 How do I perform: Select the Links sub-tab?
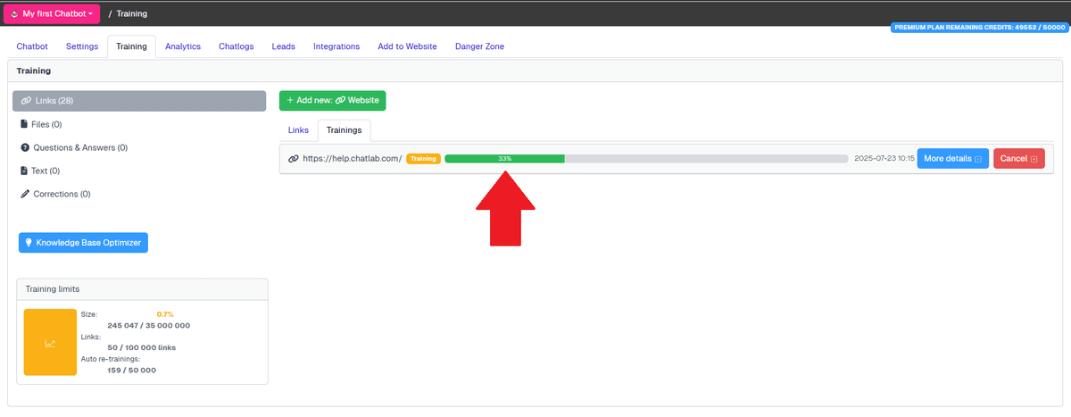(x=298, y=130)
